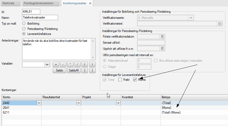Close the Konteringsmallar tab
Screen dimensions: 228x126
coord(90,3)
